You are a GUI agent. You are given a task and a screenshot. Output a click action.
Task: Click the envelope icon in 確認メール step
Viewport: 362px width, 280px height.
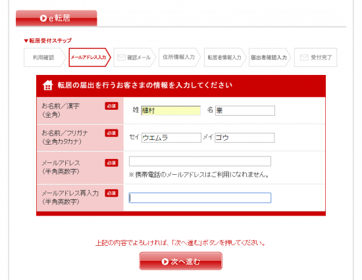click(x=122, y=57)
